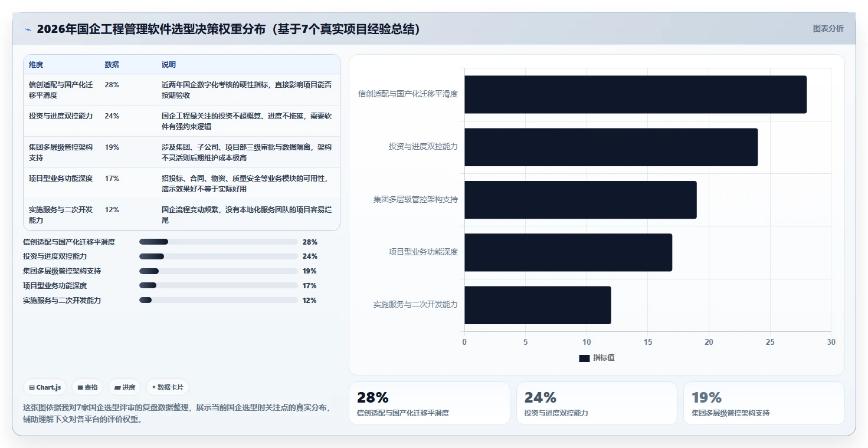Click chart y-axis label 实施服务与二次开发能力

(415, 305)
